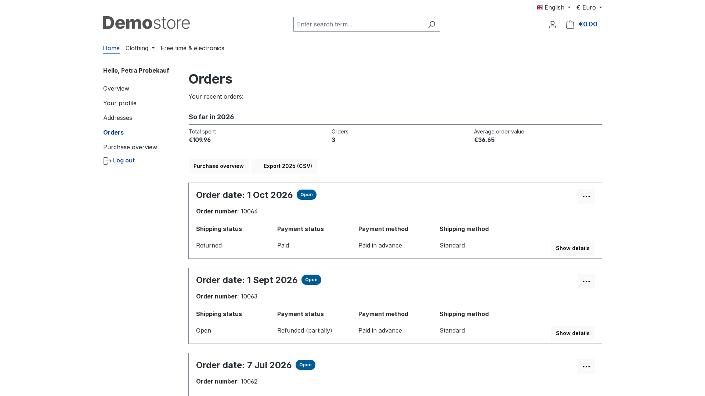Screen dimensions: 705x396
Task: Go to Home navigation item
Action: click(111, 48)
